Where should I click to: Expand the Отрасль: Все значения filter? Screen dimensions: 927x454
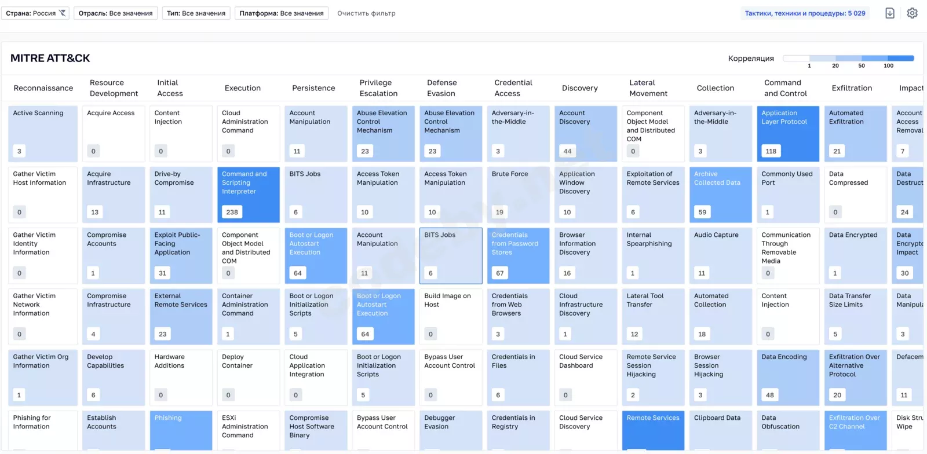pyautogui.click(x=115, y=13)
